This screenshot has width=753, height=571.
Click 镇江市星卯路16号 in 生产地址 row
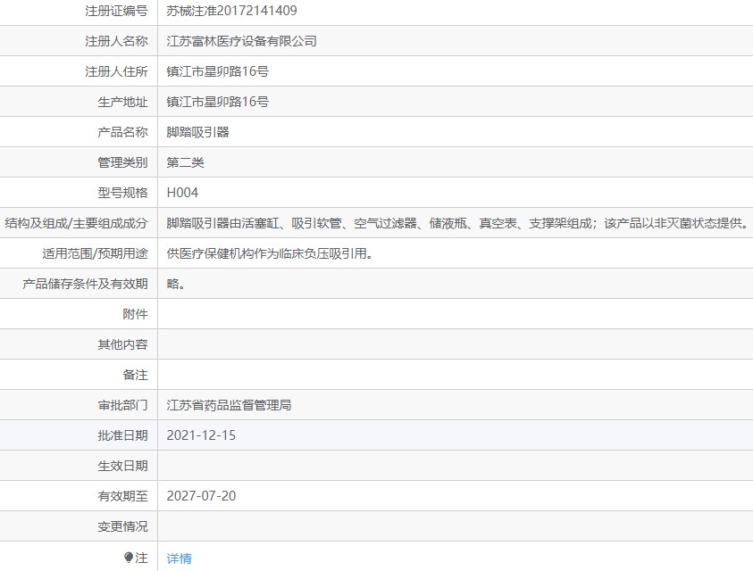[218, 102]
